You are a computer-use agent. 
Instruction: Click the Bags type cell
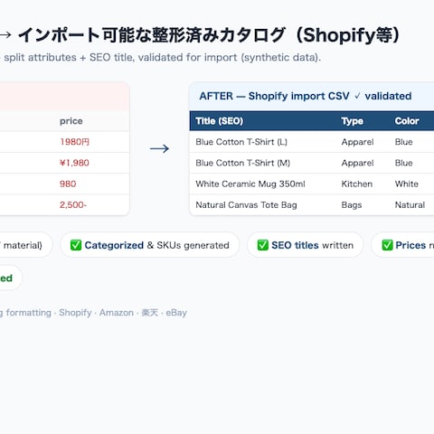pos(352,205)
